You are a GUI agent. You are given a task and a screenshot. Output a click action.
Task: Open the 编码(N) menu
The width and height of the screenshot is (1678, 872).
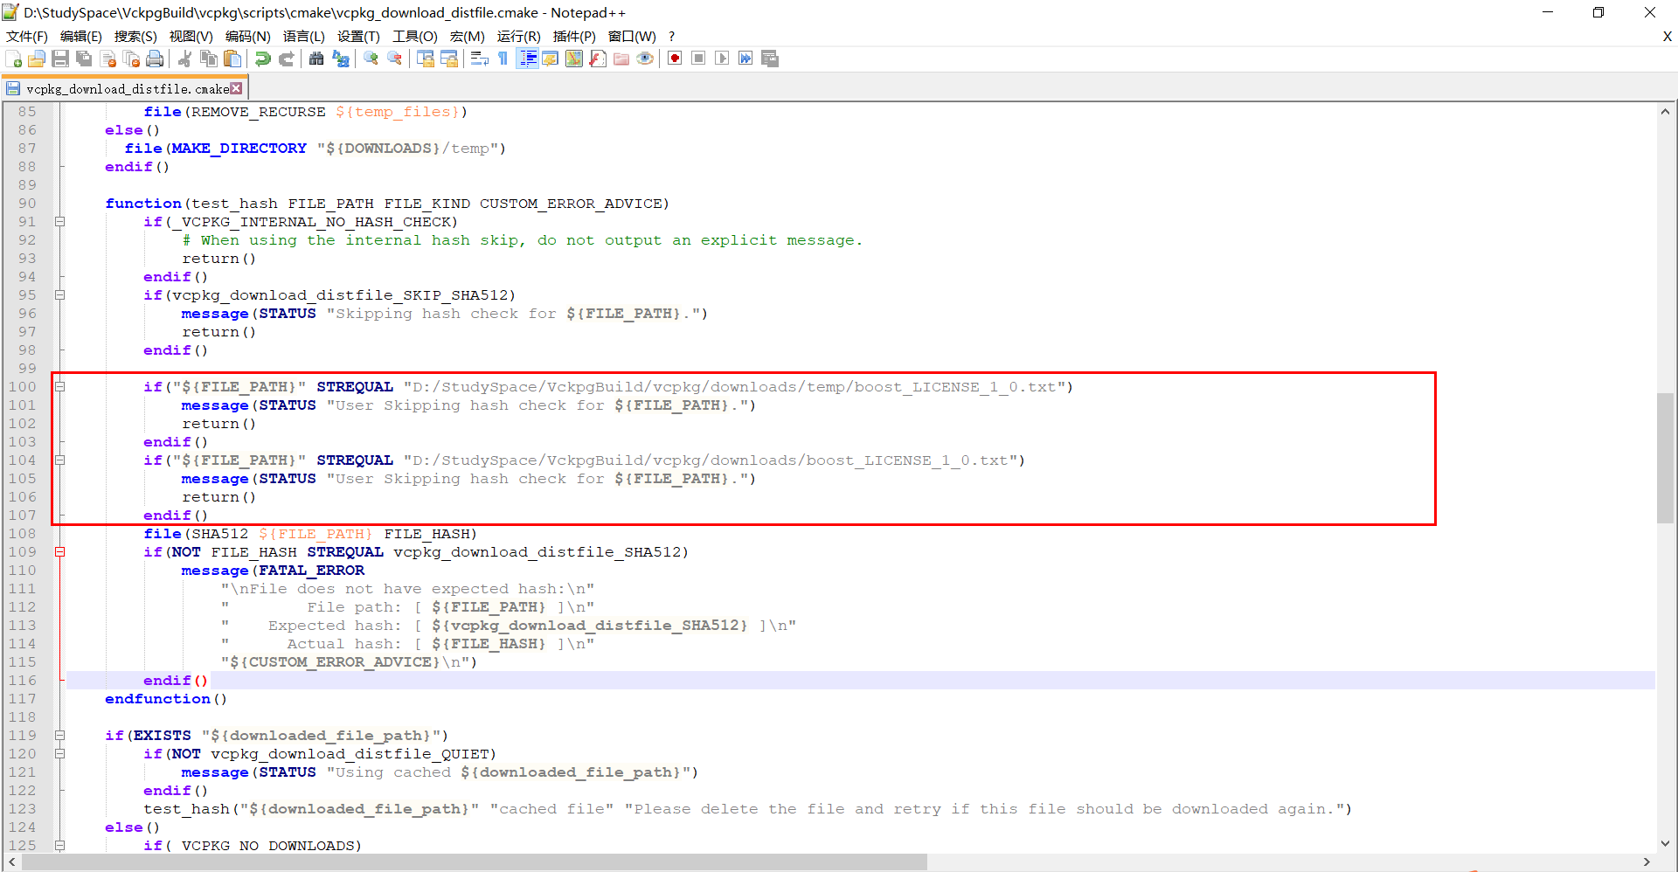pos(248,37)
